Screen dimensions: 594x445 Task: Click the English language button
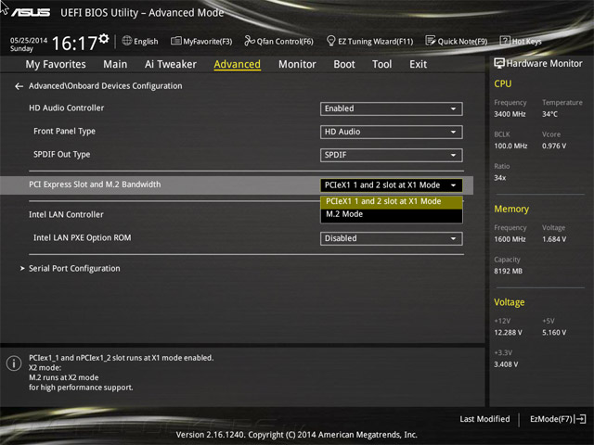(x=140, y=41)
